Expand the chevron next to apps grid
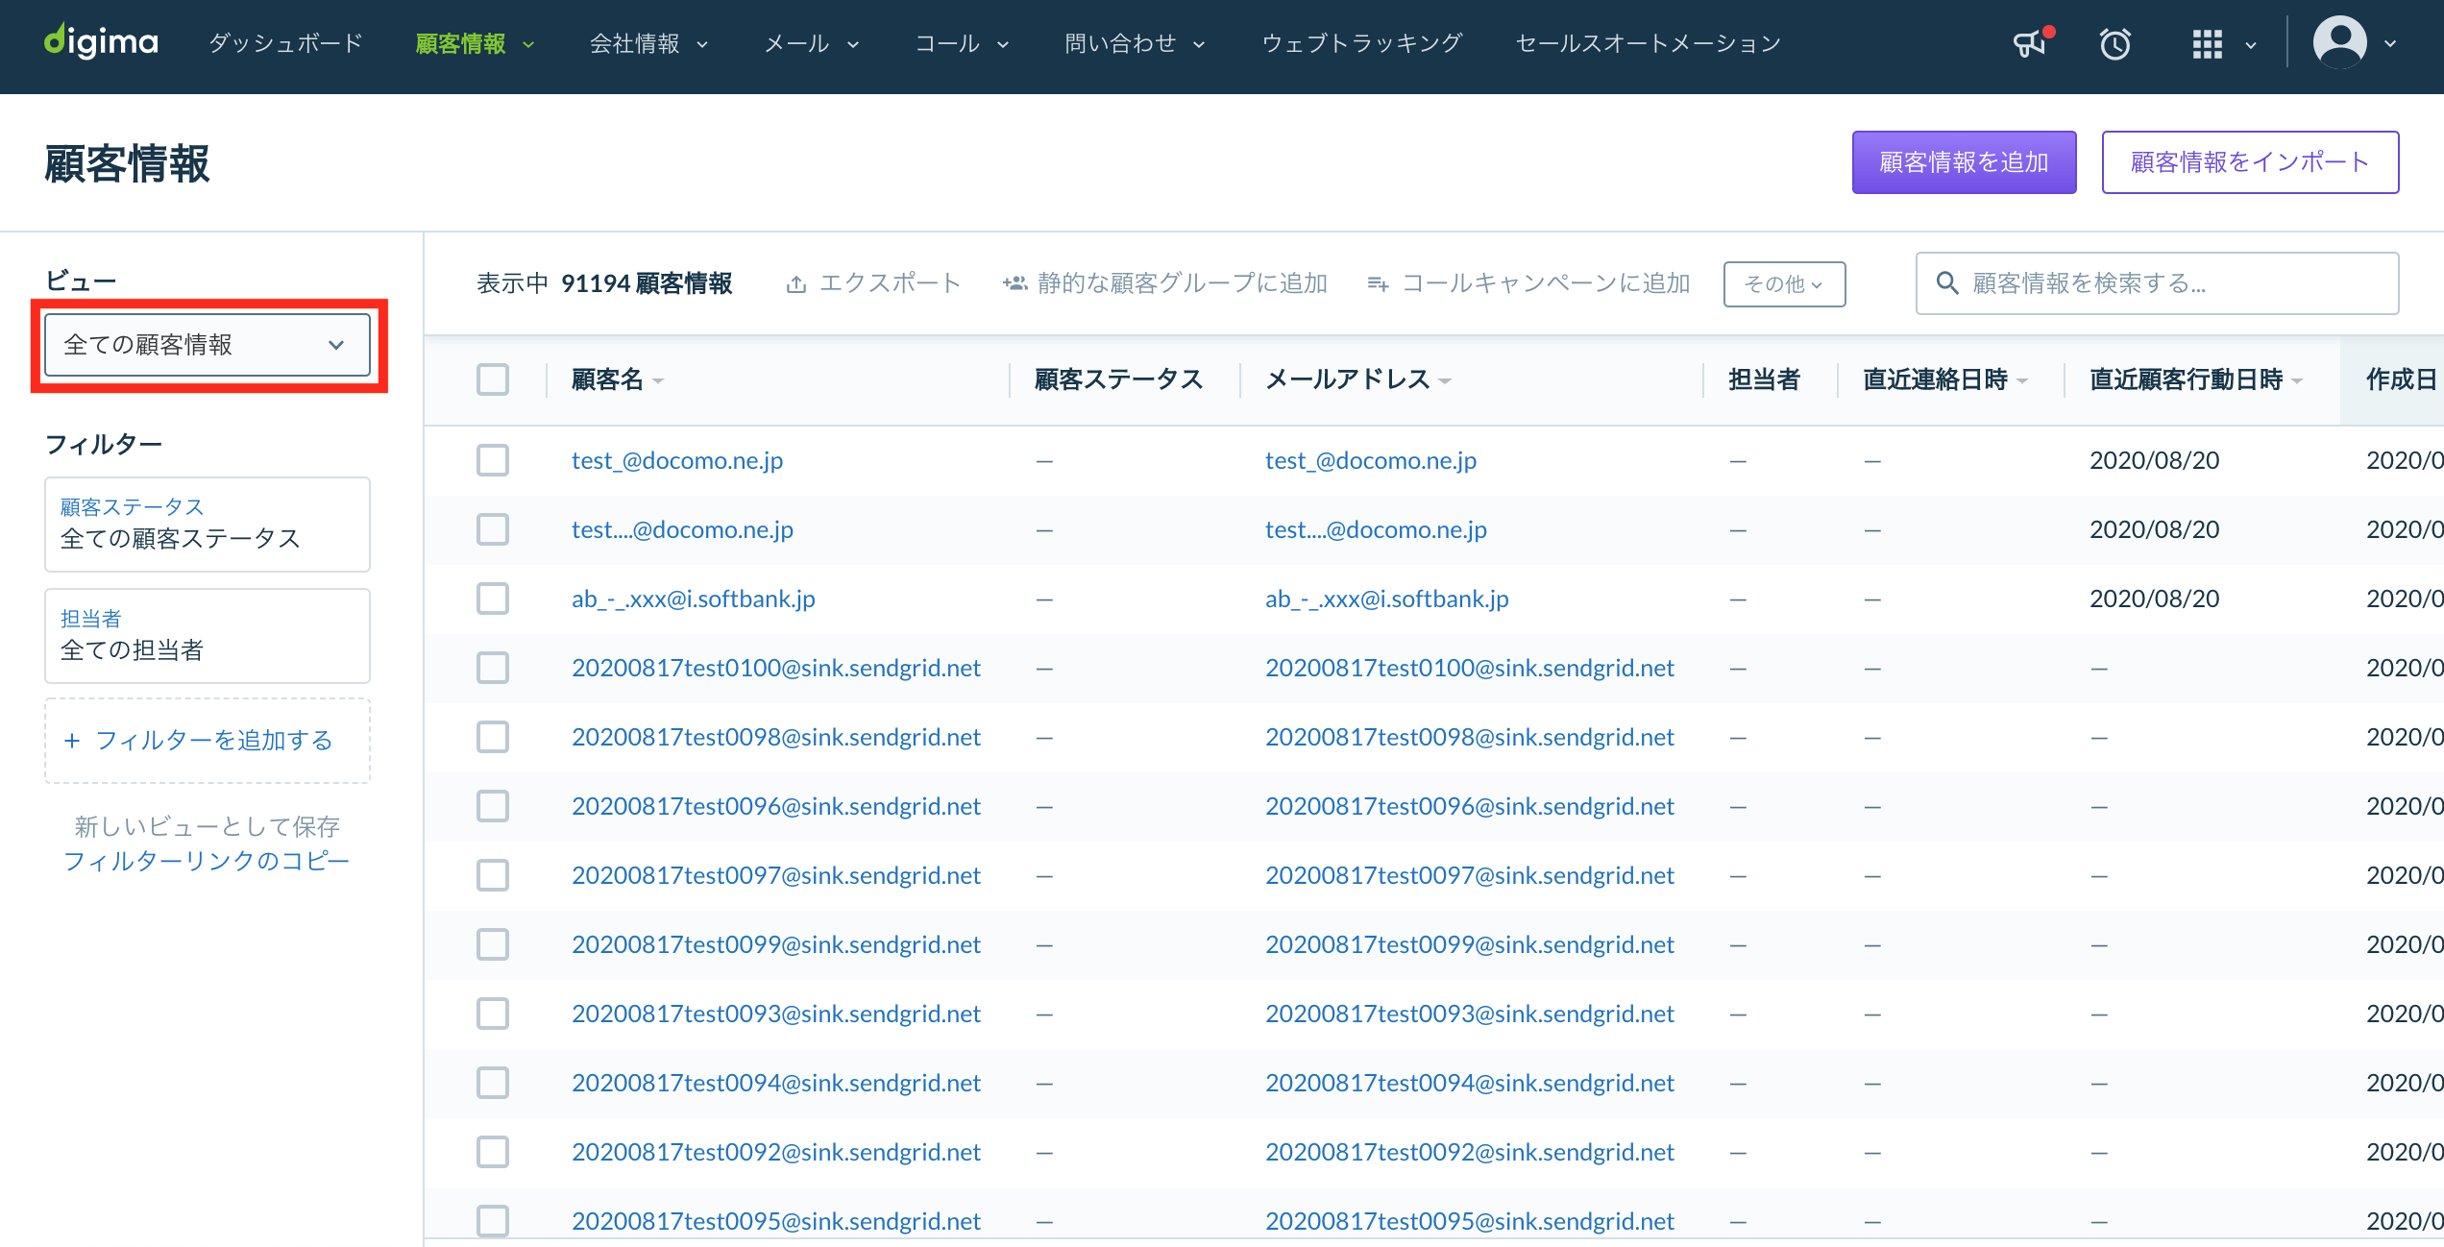The height and width of the screenshot is (1247, 2444). point(2251,44)
